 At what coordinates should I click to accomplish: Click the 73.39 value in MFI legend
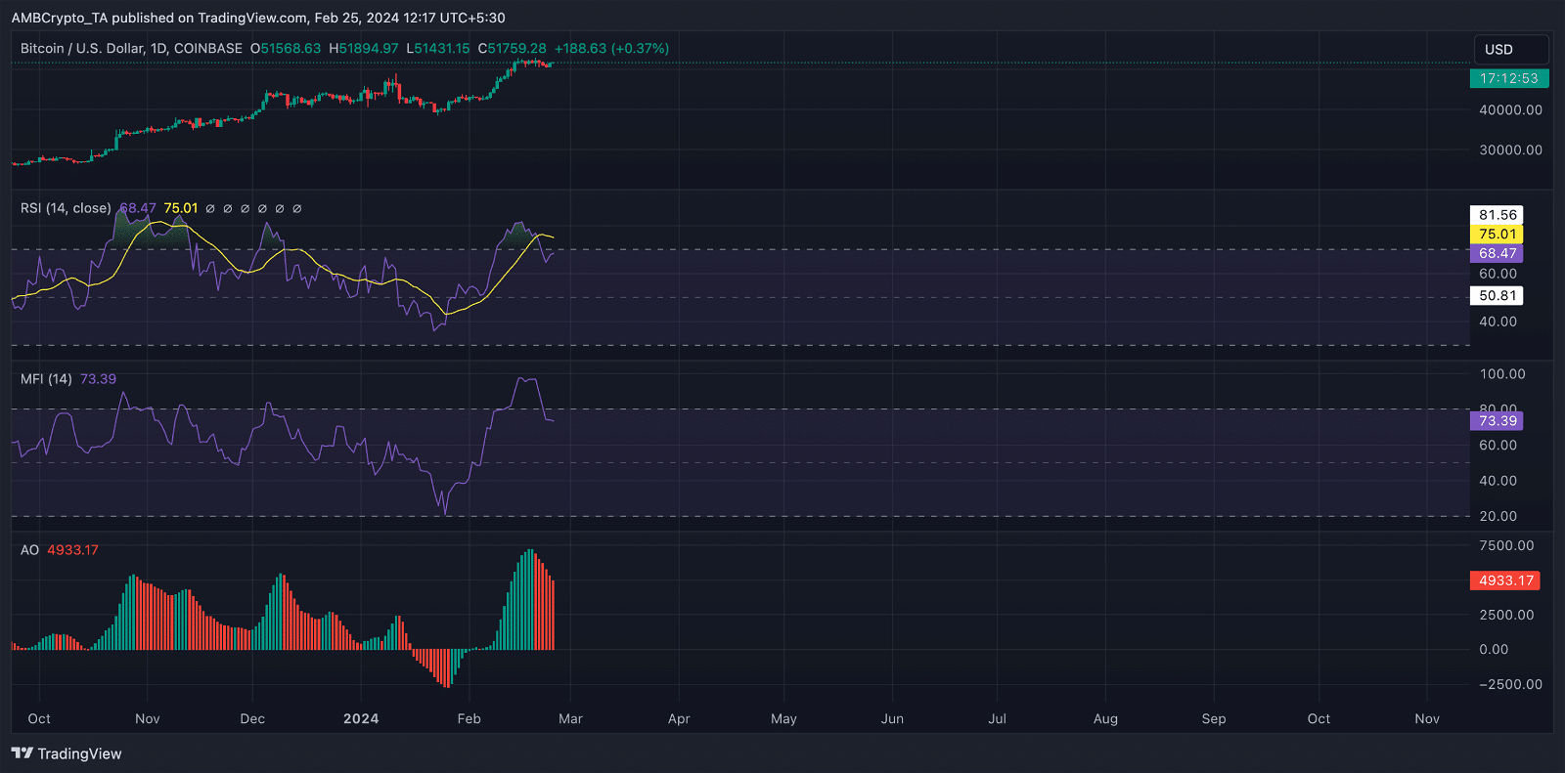pyautogui.click(x=98, y=379)
